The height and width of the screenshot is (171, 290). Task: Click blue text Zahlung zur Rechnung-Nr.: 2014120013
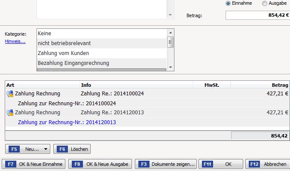click(x=67, y=122)
